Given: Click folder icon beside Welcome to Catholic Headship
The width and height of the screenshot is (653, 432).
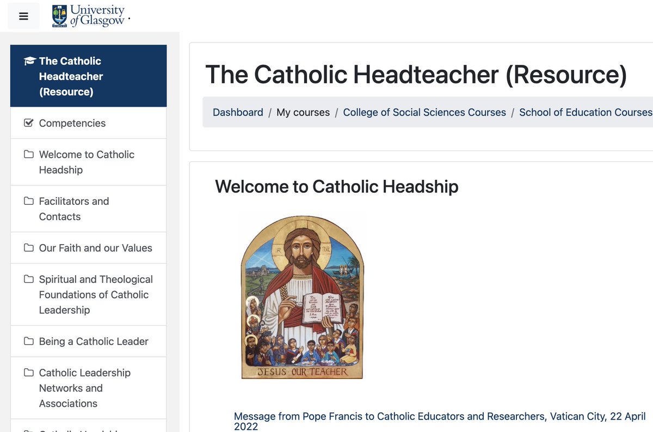Looking at the screenshot, I should pyautogui.click(x=29, y=155).
